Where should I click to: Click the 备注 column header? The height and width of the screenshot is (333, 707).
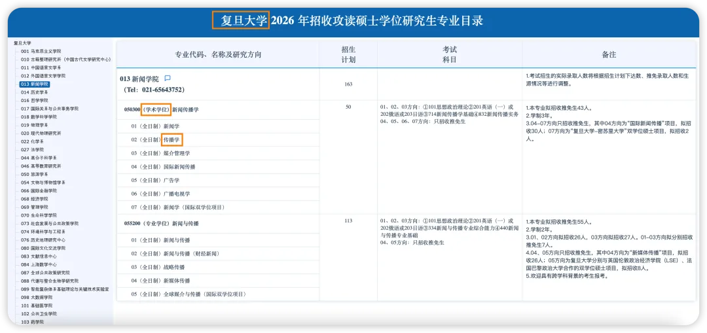pos(609,54)
